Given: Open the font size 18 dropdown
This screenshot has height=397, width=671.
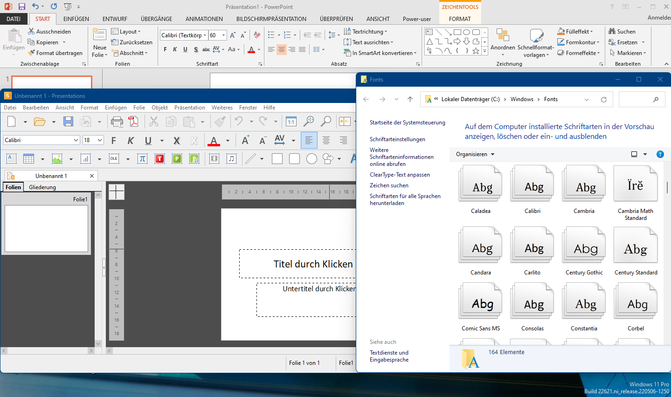Looking at the screenshot, I should [x=100, y=140].
